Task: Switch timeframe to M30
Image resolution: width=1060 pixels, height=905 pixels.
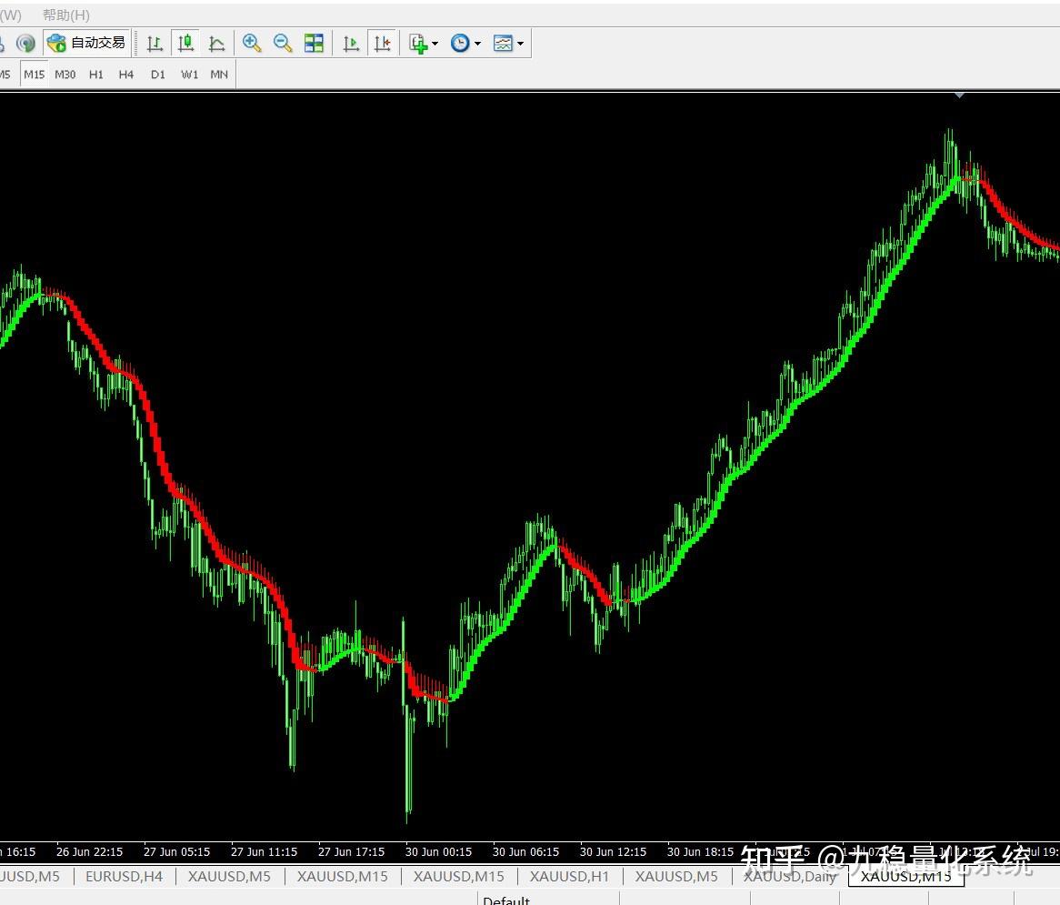Action: (x=65, y=74)
